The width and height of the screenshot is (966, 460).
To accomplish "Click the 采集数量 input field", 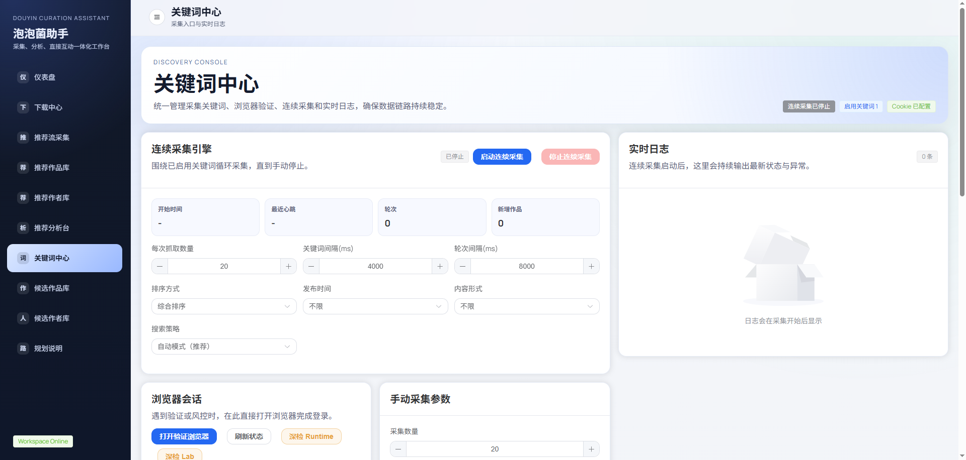I will tap(495, 449).
